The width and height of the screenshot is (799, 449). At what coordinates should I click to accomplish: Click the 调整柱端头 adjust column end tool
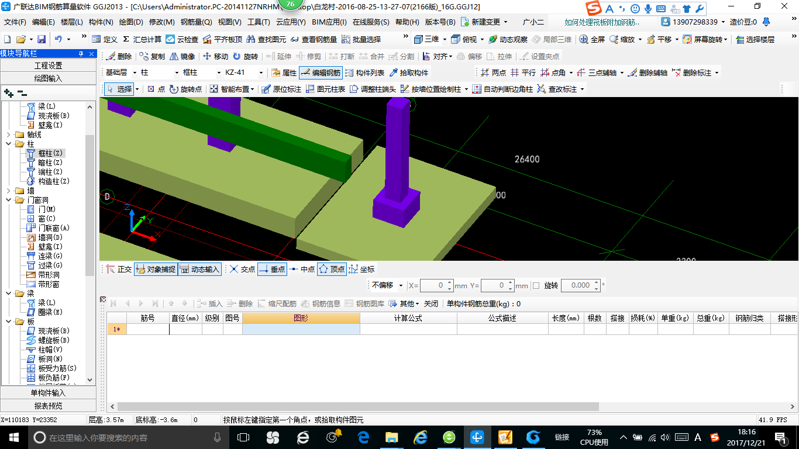tap(373, 89)
